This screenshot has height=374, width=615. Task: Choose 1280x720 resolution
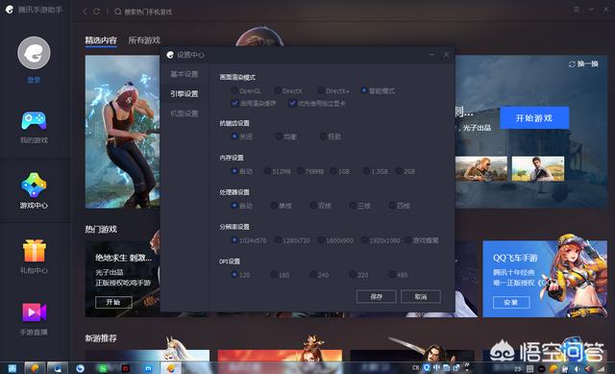(x=278, y=239)
